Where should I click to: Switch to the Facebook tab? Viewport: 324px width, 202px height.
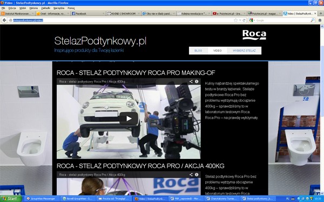pyautogui.click(x=88, y=13)
